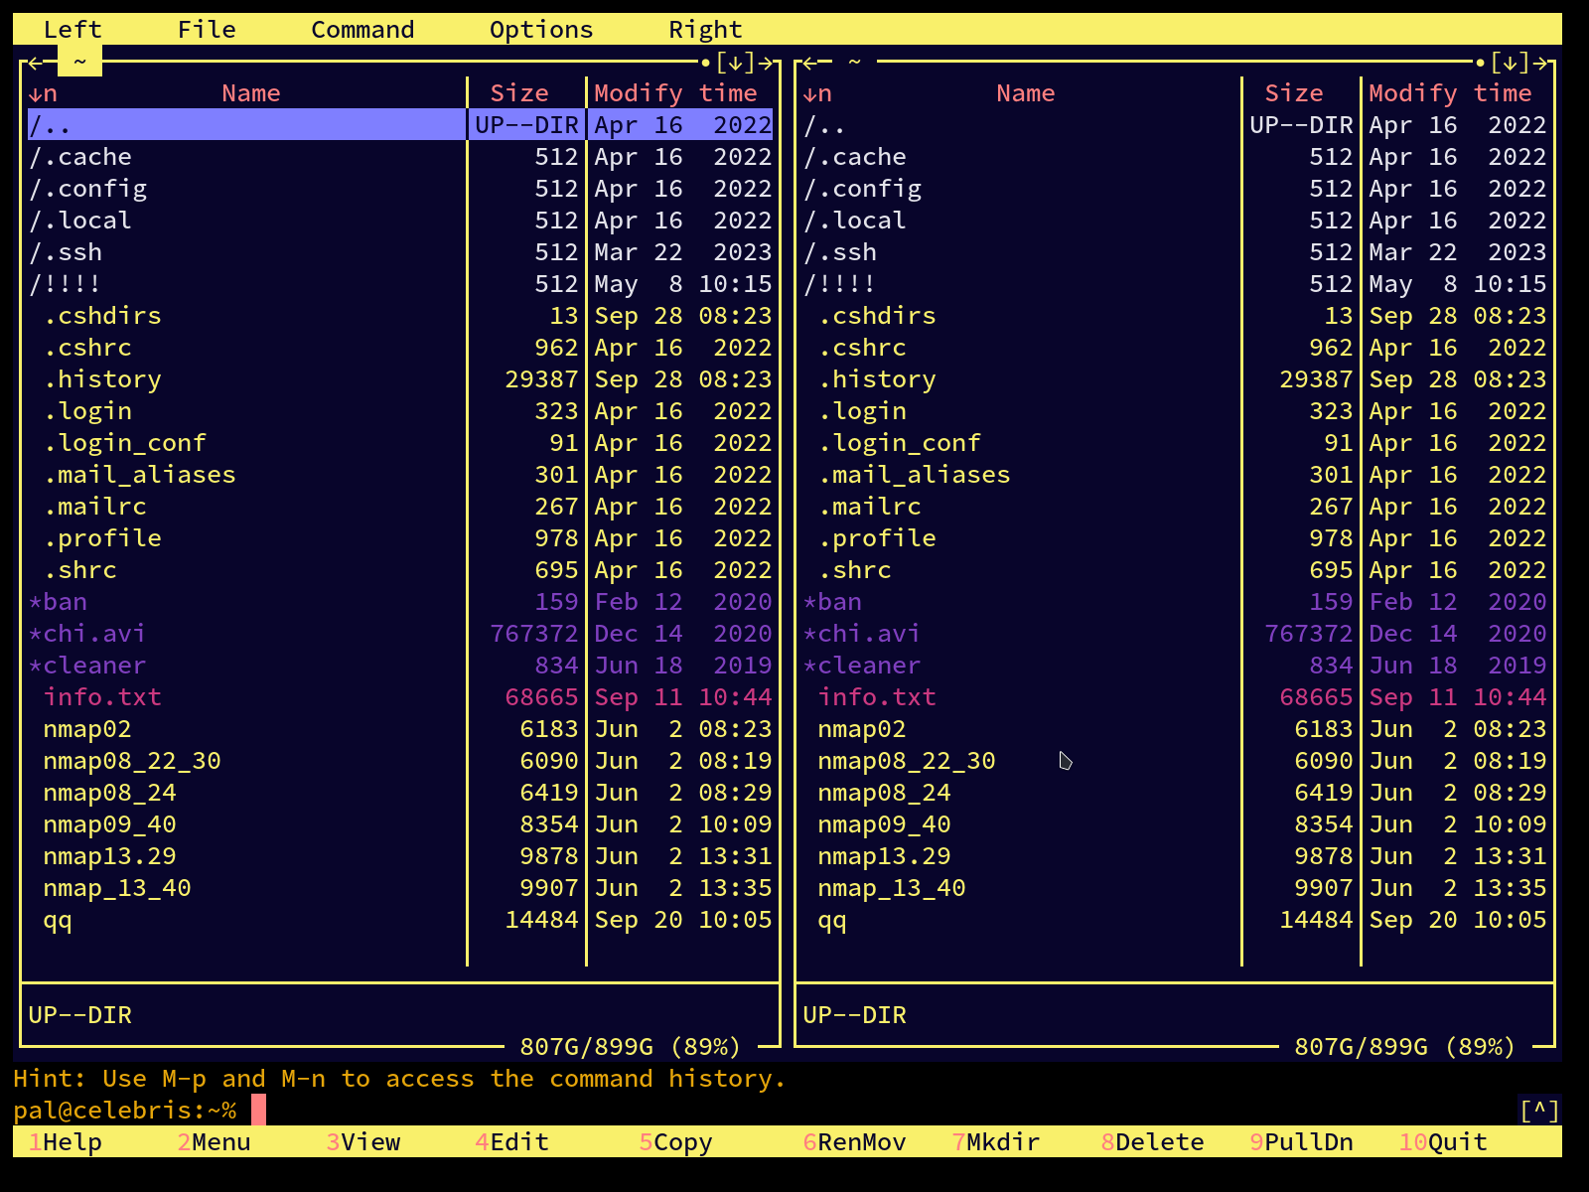1589x1192 pixels.
Task: Sort right panel by Name column
Action: (x=1026, y=93)
